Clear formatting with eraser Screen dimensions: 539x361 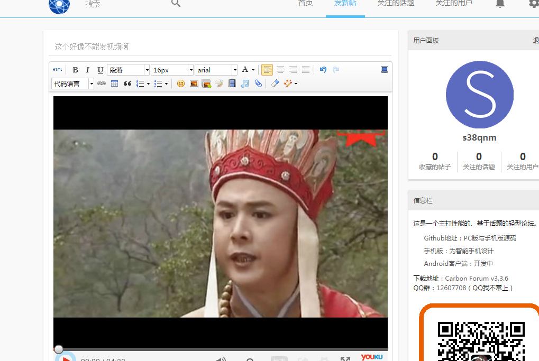275,84
